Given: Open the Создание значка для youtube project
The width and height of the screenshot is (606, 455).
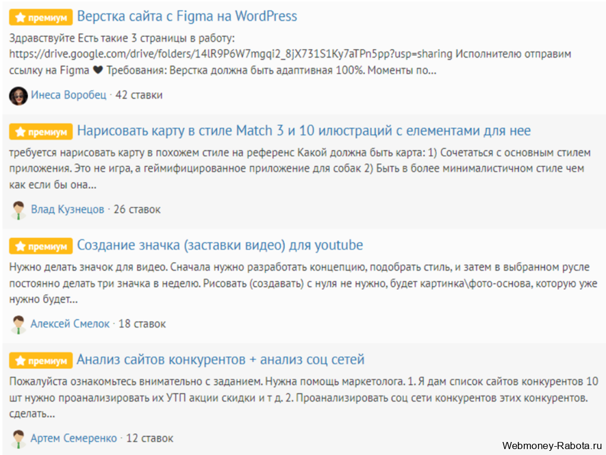Looking at the screenshot, I should pyautogui.click(x=220, y=245).
